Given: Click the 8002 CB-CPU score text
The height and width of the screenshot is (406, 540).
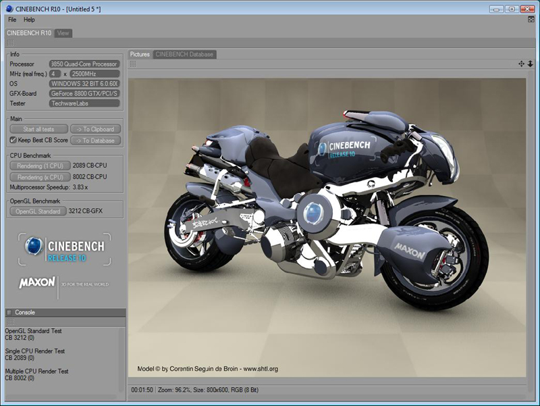Looking at the screenshot, I should tap(90, 177).
